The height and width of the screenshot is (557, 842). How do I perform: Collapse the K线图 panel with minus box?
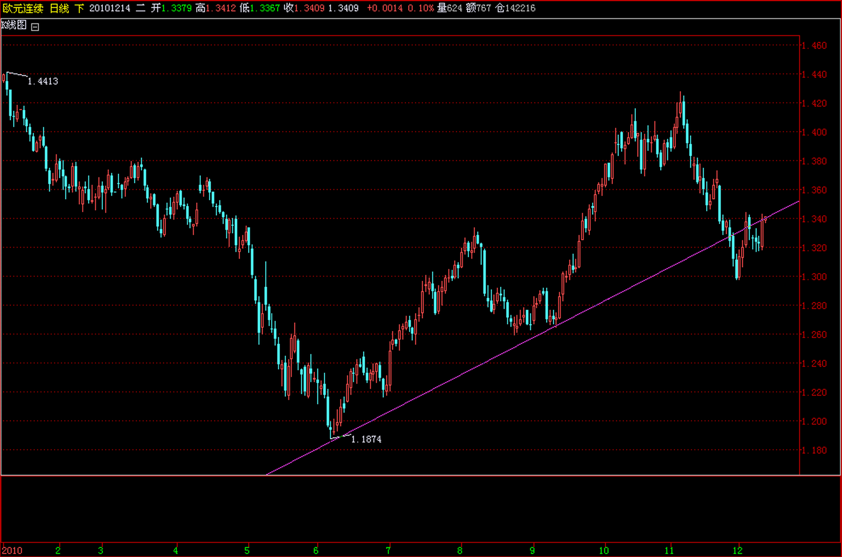[35, 27]
